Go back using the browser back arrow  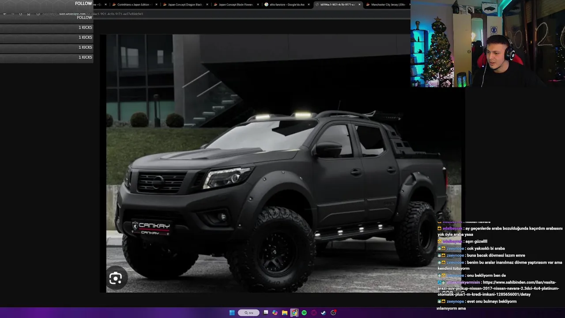click(5, 14)
